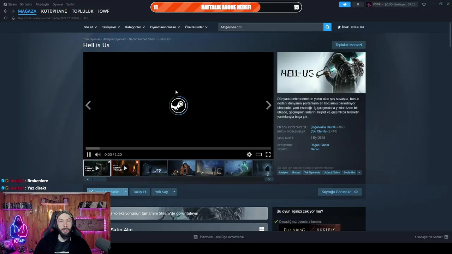
Task: Open the notifications bell
Action: 358,4
